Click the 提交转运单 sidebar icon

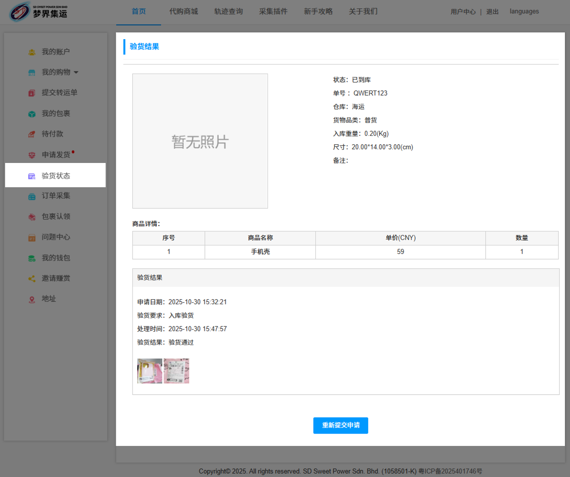(32, 93)
